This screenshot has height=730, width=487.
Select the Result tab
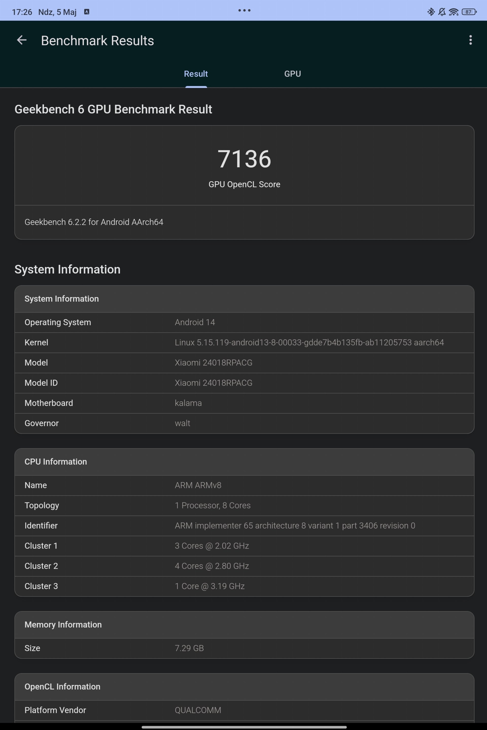point(196,74)
